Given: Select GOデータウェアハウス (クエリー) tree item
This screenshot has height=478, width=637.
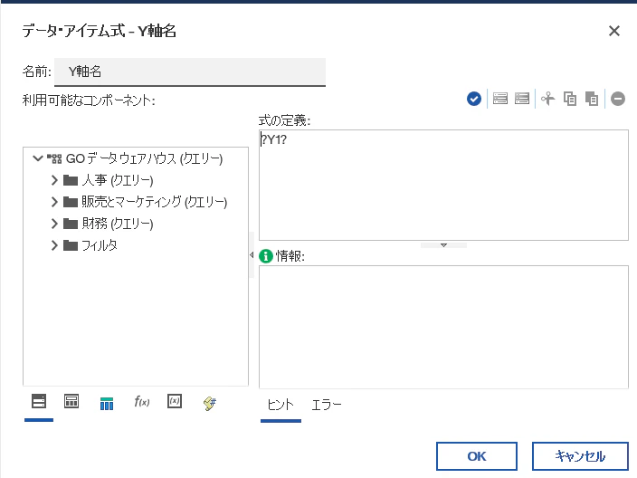Looking at the screenshot, I should (x=144, y=158).
